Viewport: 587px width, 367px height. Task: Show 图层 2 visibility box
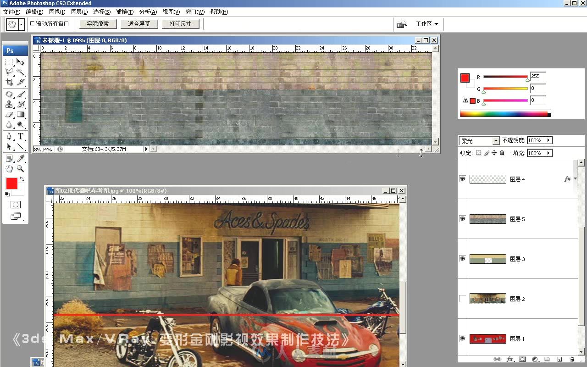[x=462, y=299]
